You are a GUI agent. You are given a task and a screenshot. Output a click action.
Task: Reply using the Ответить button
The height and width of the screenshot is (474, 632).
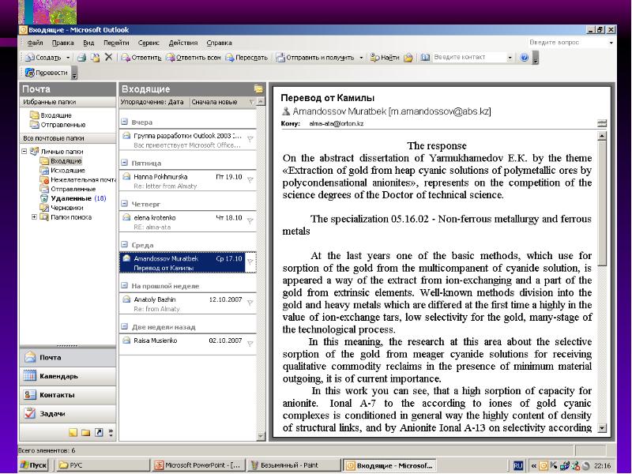(141, 58)
